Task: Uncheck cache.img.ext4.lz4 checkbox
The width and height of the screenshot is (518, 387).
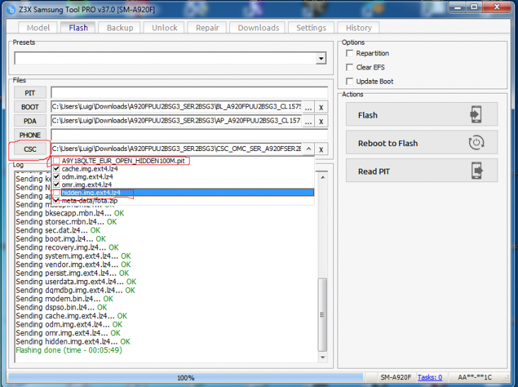Action: (x=57, y=169)
